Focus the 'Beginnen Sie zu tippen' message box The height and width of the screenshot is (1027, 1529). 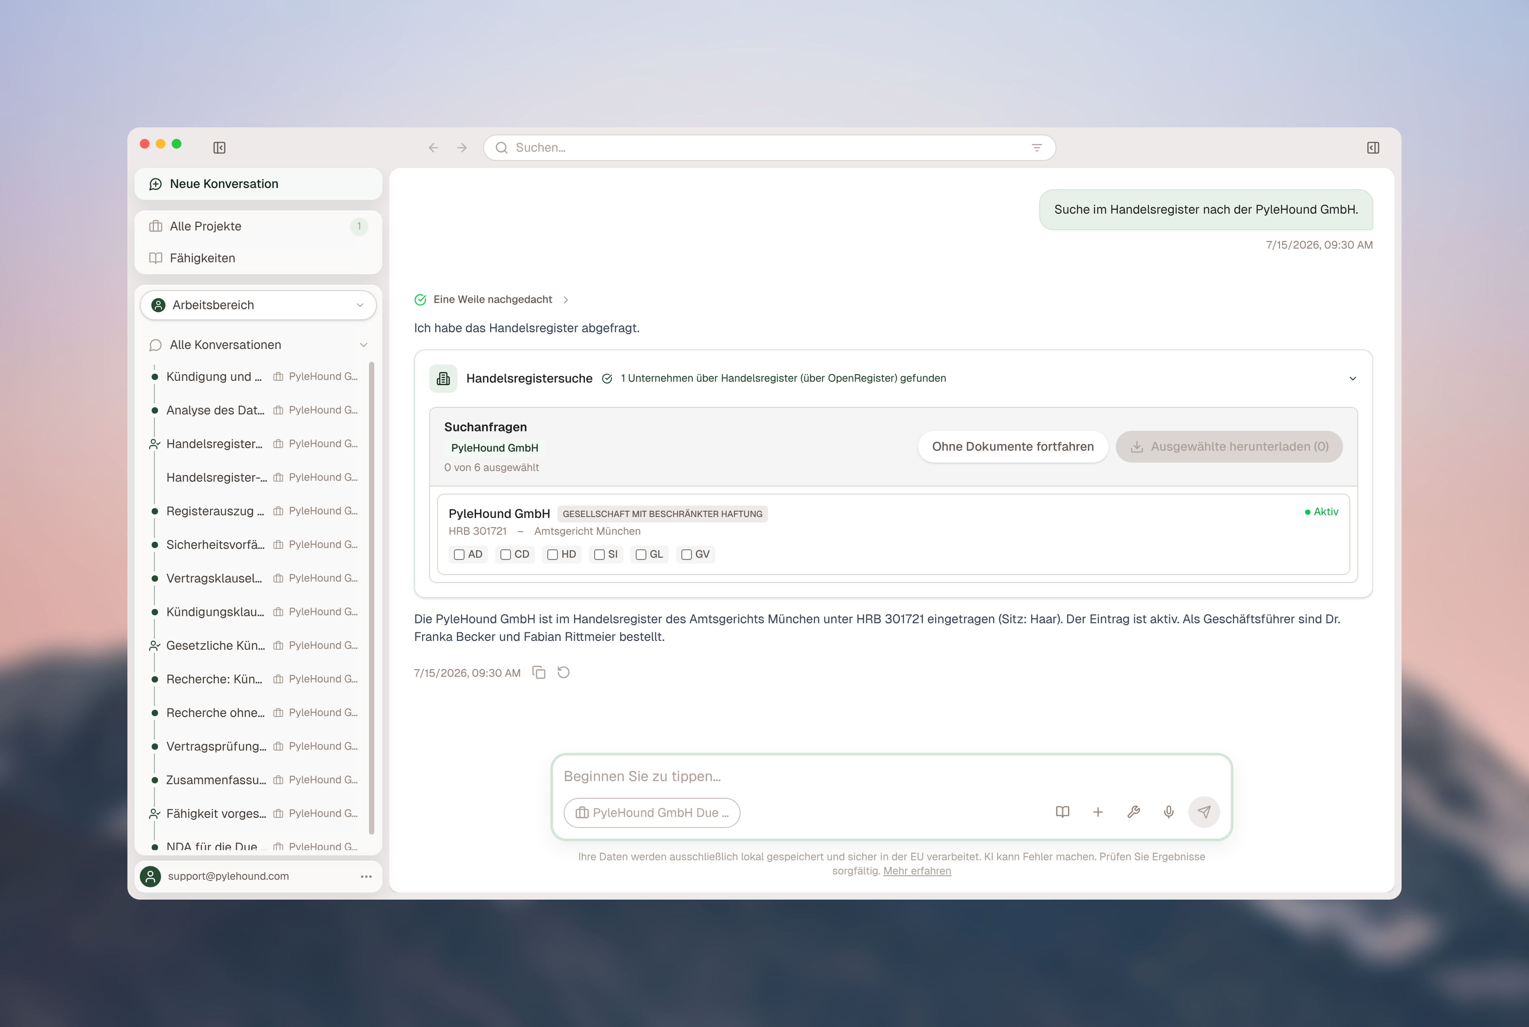point(891,776)
